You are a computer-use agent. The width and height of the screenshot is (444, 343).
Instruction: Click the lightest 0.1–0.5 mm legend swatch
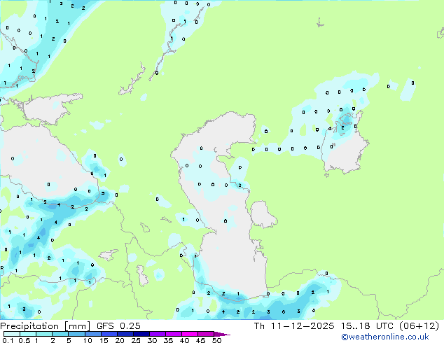click(x=12, y=334)
